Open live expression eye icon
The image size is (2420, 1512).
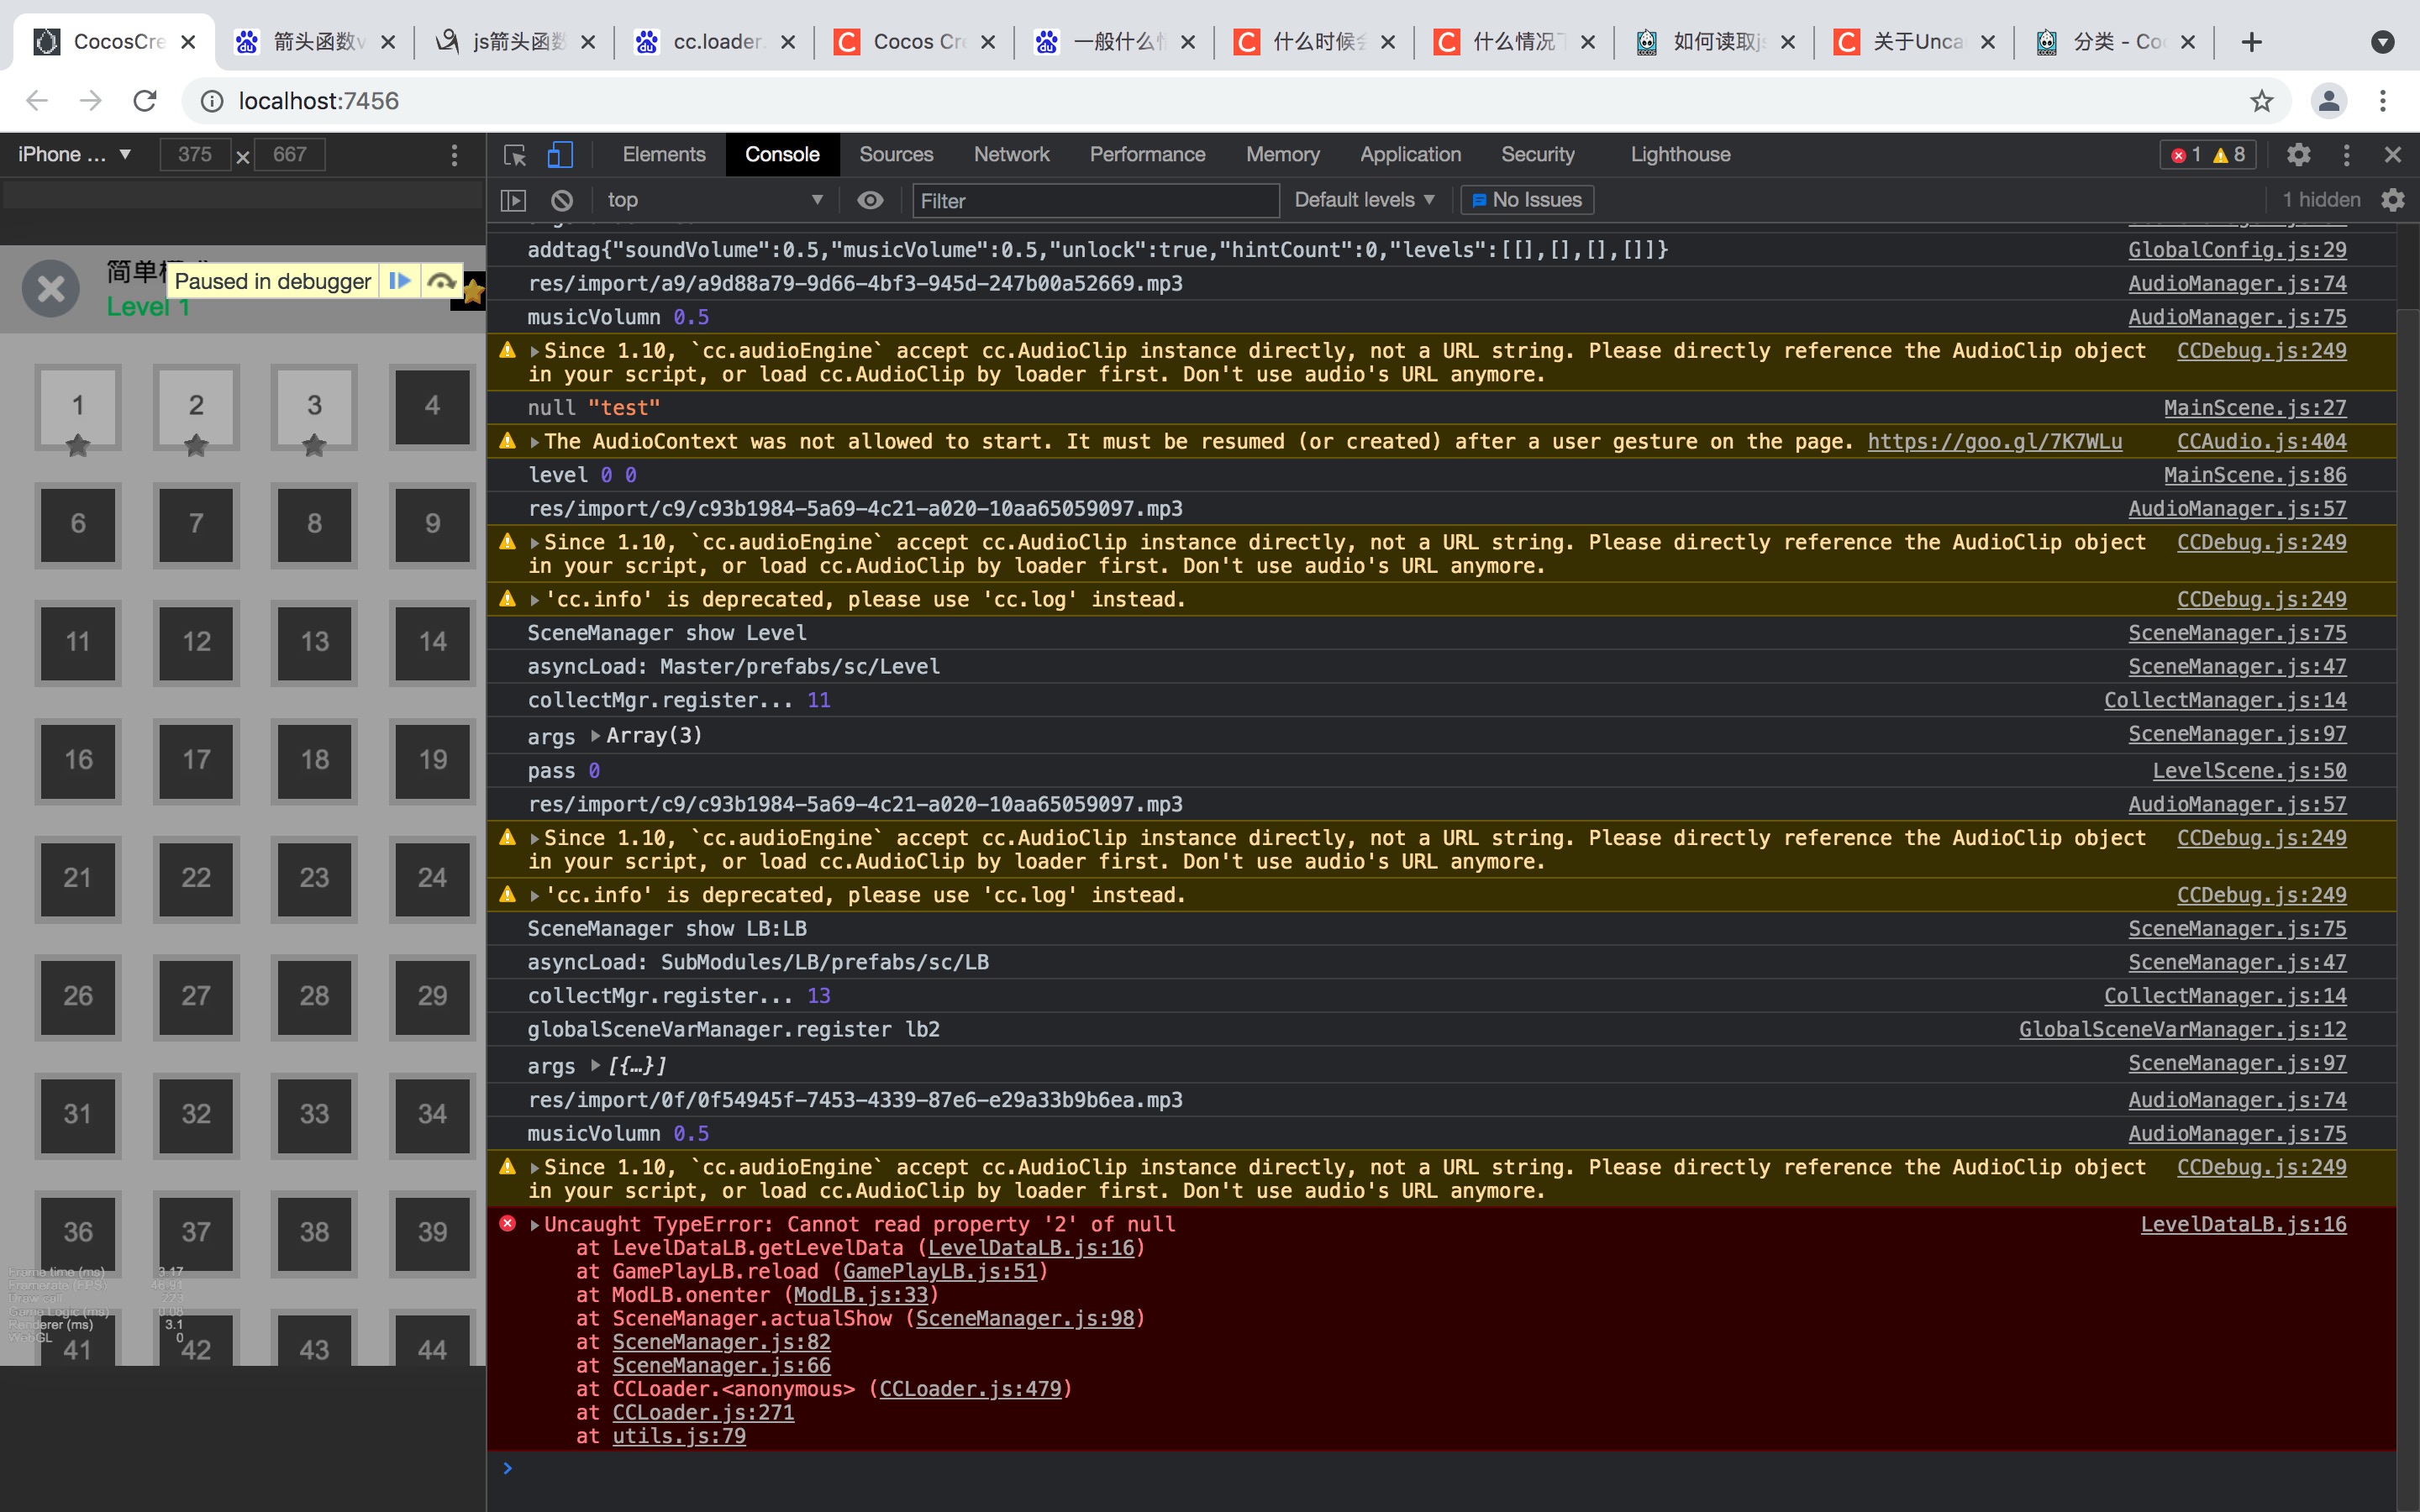pyautogui.click(x=870, y=200)
